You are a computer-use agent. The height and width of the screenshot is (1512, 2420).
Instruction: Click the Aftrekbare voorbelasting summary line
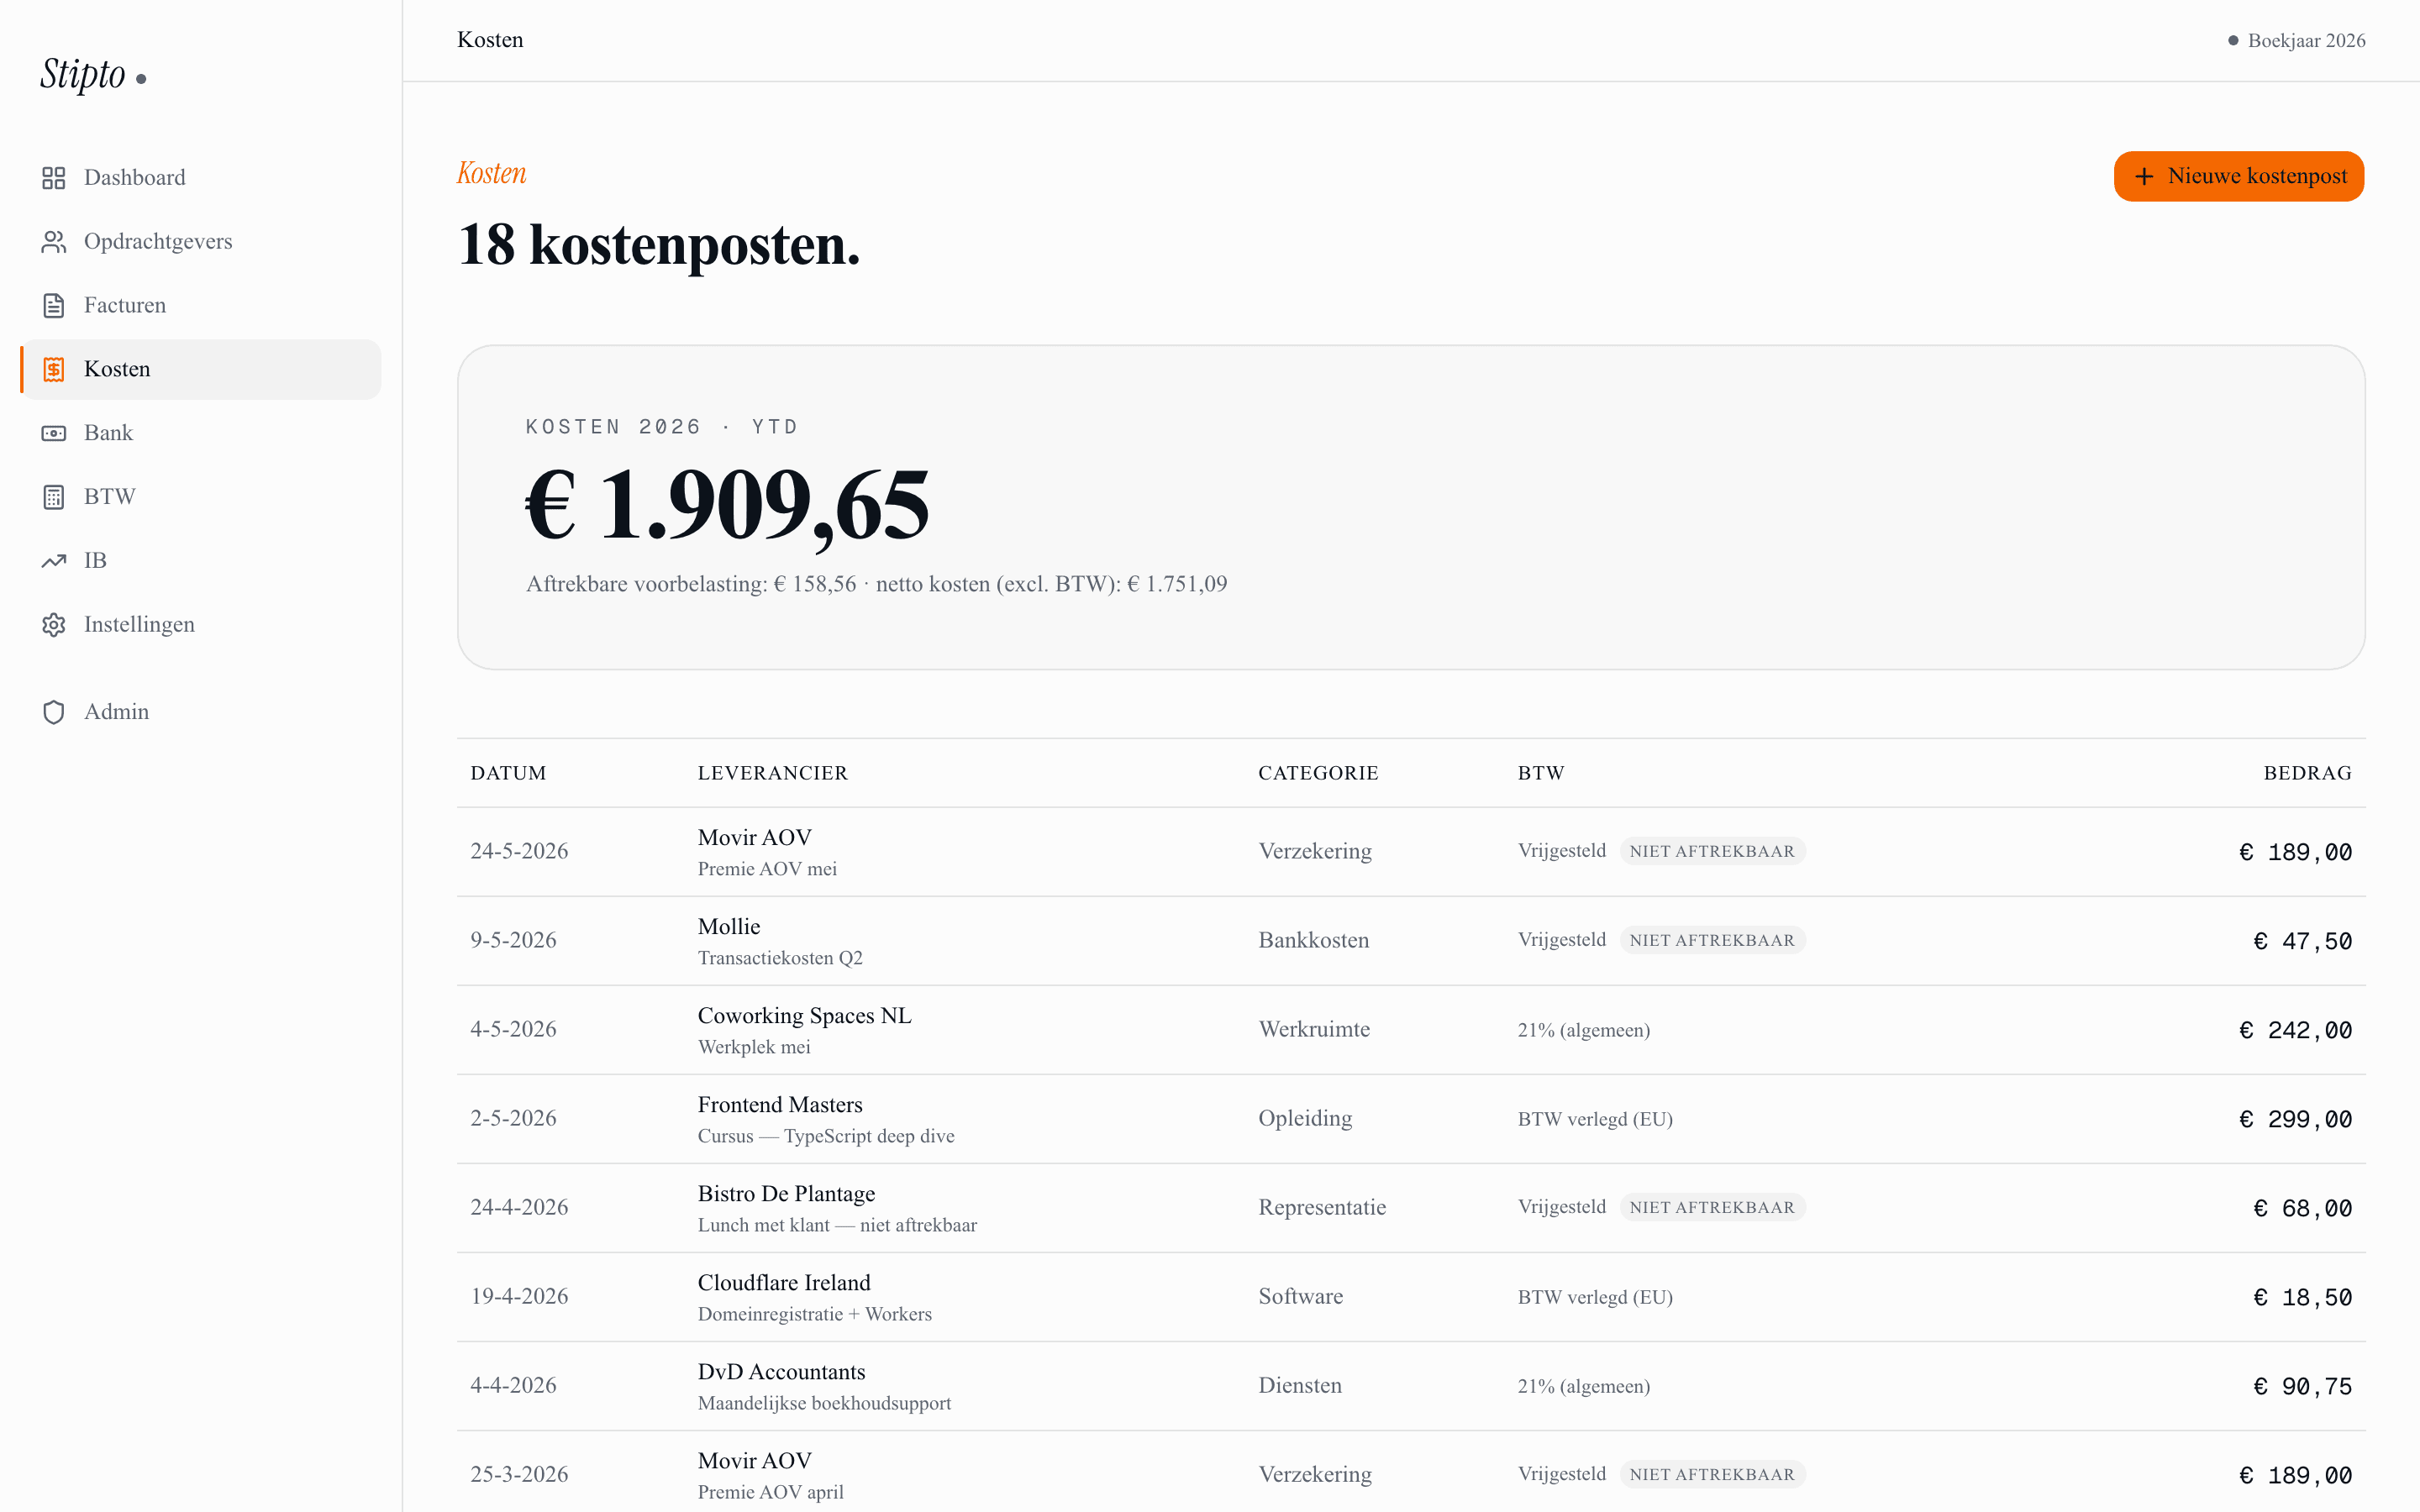coord(876,584)
